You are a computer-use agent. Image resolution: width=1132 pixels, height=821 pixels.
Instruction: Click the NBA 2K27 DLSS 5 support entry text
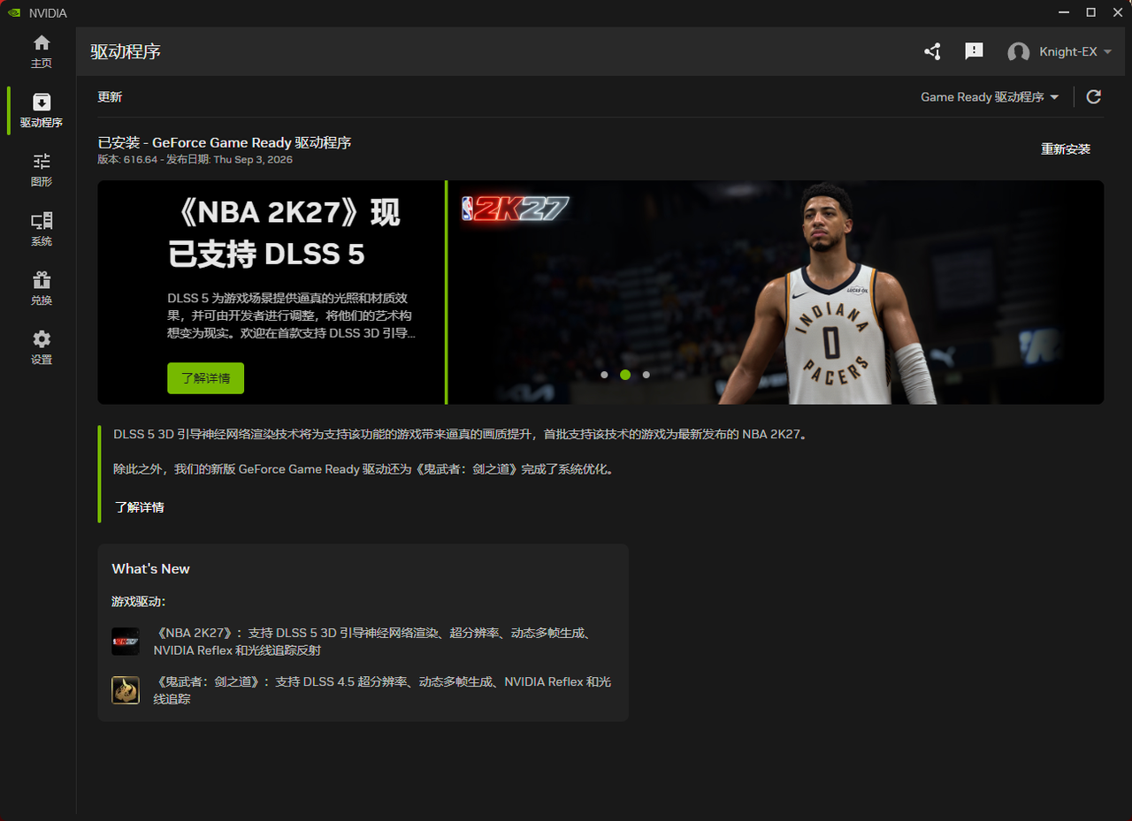point(372,642)
